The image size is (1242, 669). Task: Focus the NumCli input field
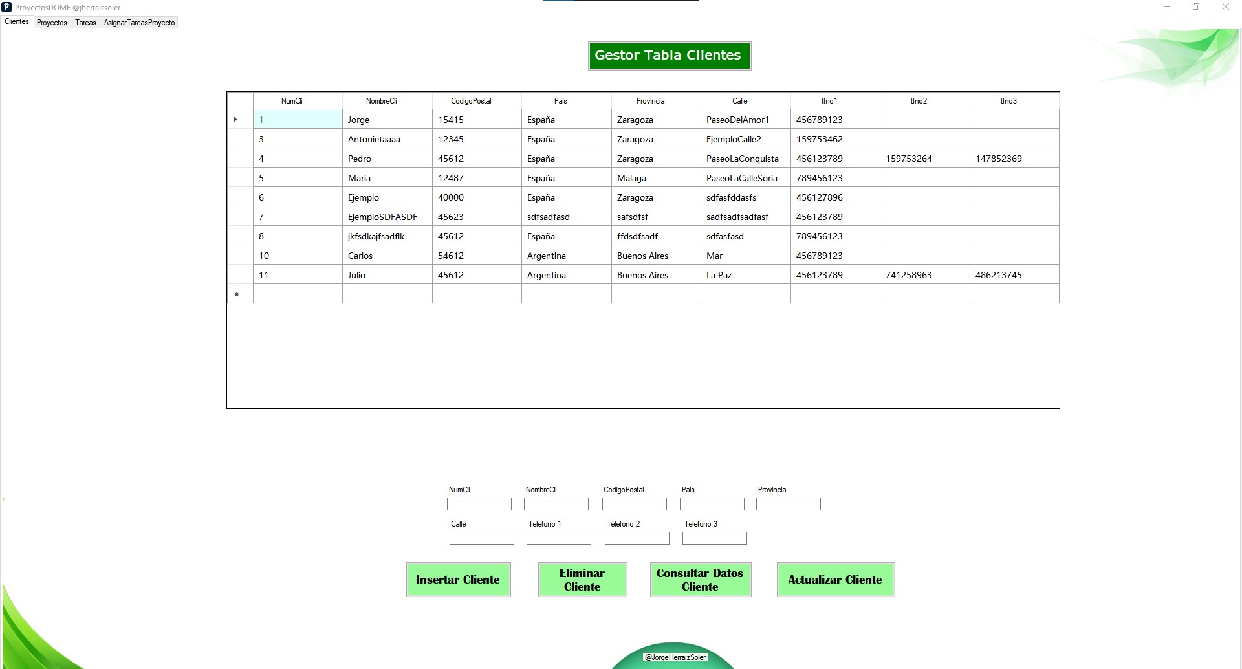479,504
